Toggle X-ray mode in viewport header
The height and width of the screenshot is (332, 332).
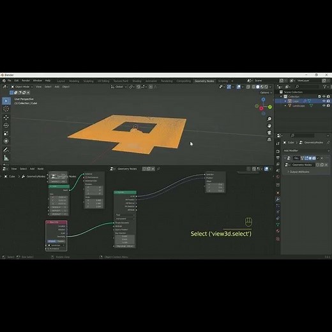(x=248, y=87)
